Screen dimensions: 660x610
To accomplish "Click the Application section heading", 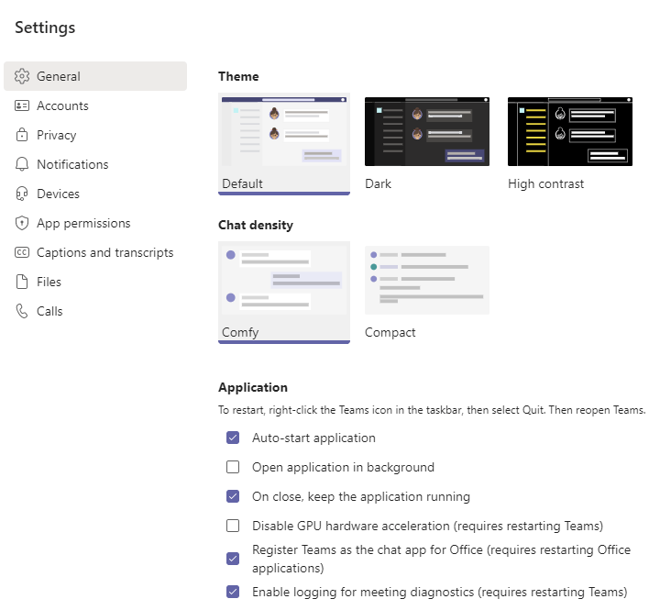I will click(253, 388).
